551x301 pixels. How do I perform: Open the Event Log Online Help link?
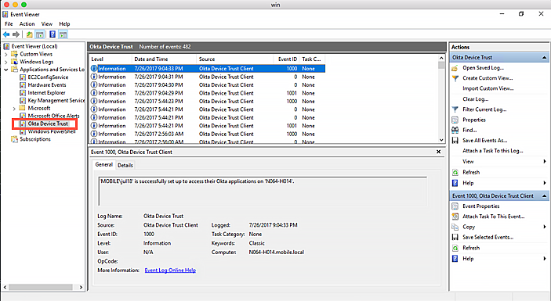pos(170,271)
